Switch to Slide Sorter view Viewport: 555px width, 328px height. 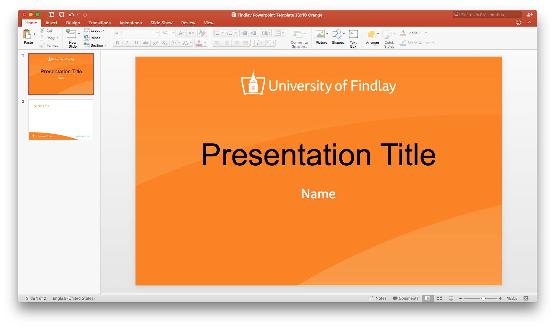pos(439,299)
